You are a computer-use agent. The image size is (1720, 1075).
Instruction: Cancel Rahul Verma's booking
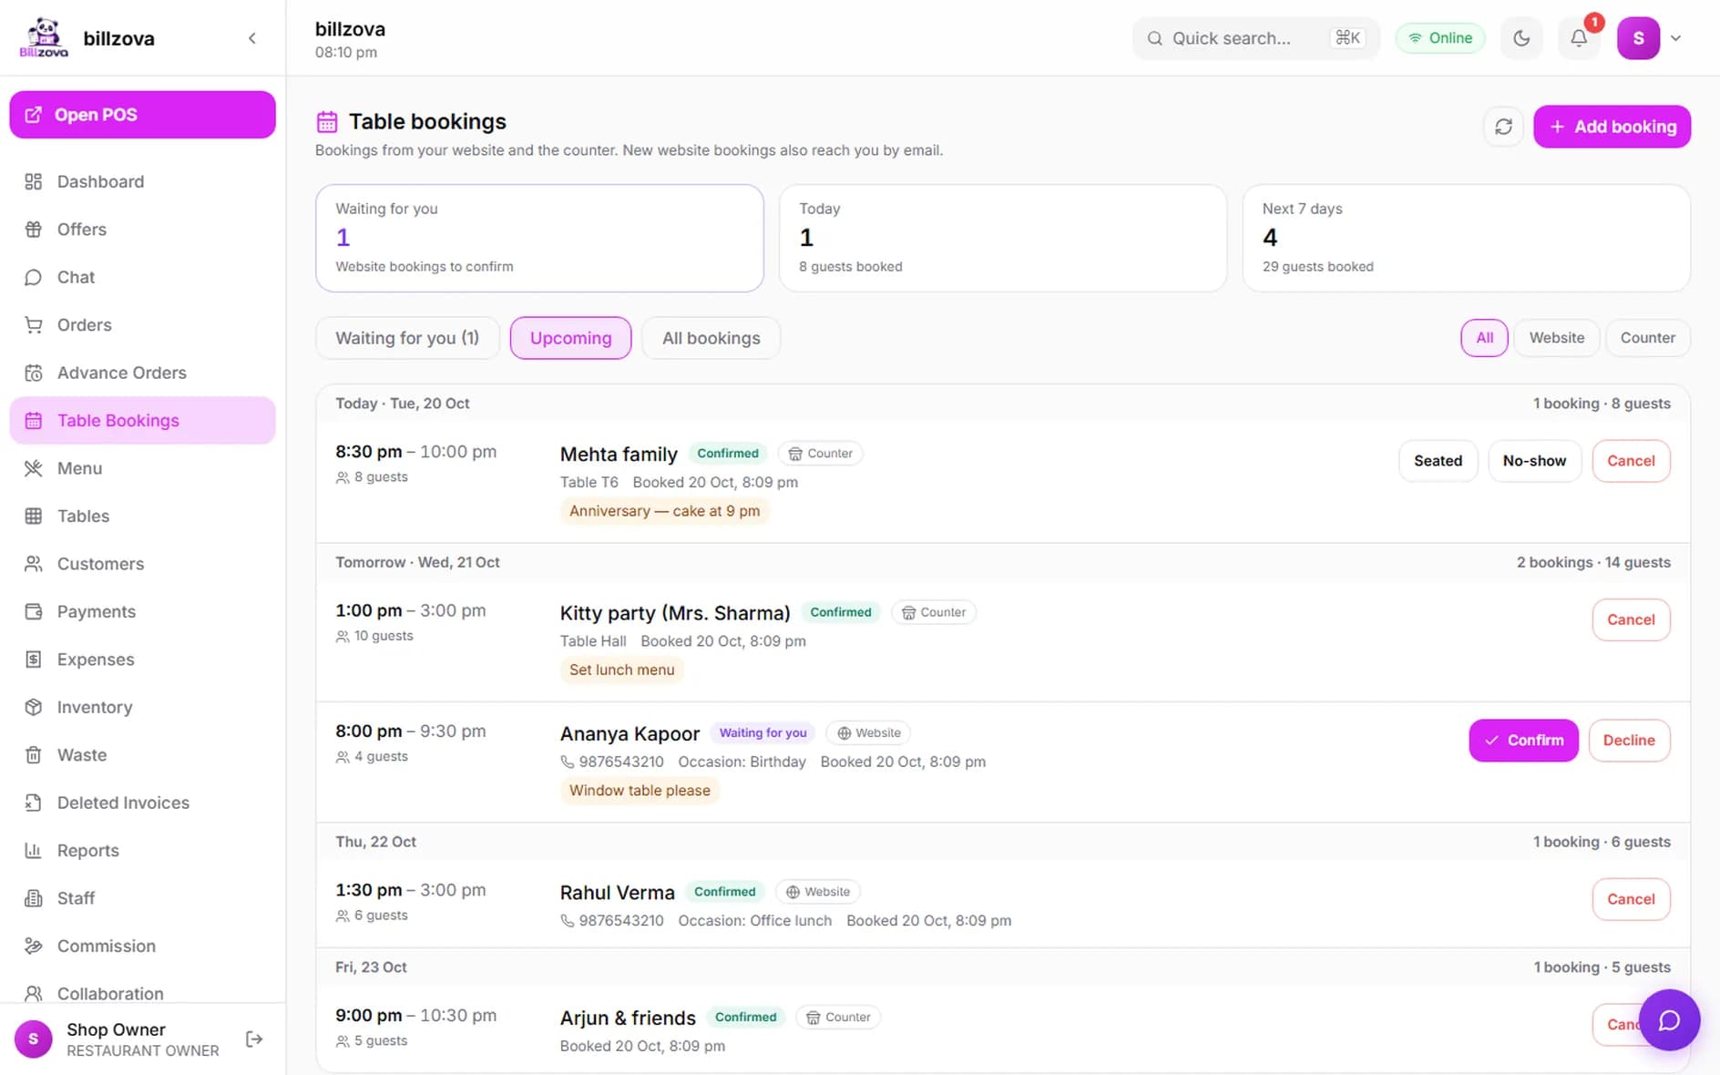(x=1631, y=899)
